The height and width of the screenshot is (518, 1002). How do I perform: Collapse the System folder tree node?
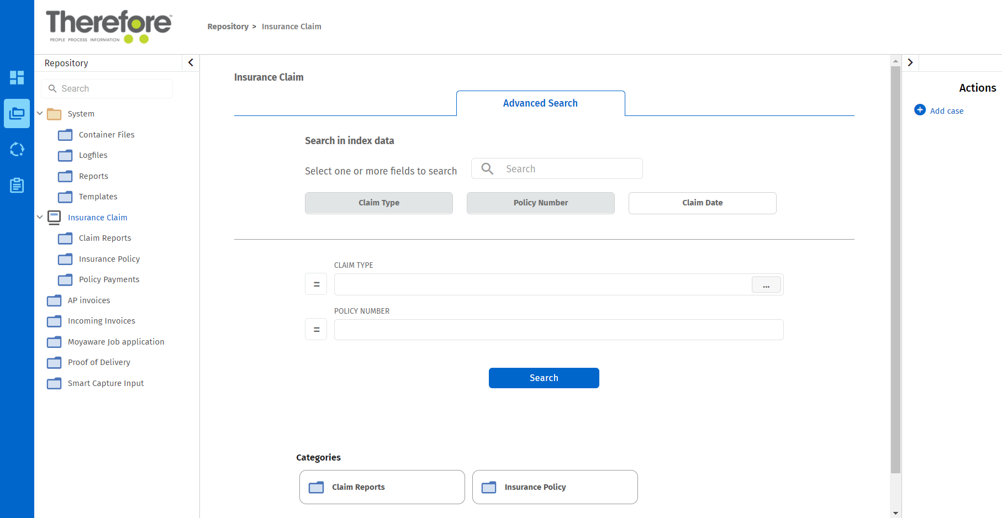click(40, 113)
